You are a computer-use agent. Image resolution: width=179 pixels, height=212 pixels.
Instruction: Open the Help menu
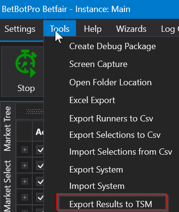93,29
